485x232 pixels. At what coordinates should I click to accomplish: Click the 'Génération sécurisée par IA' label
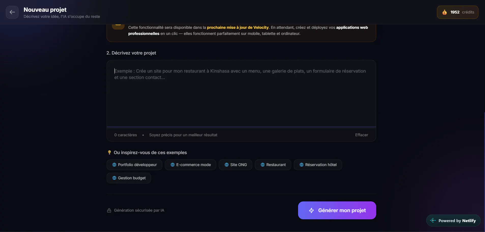tap(139, 210)
